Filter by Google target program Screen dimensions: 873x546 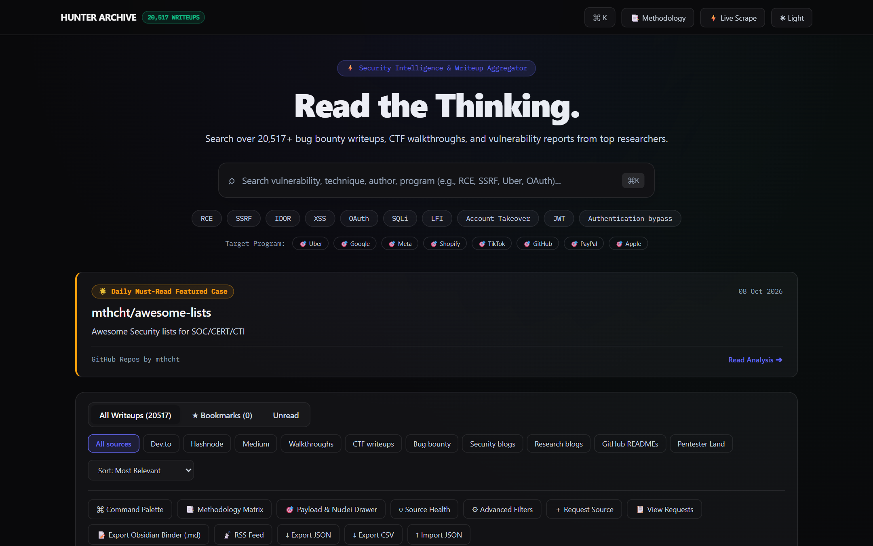pyautogui.click(x=355, y=243)
